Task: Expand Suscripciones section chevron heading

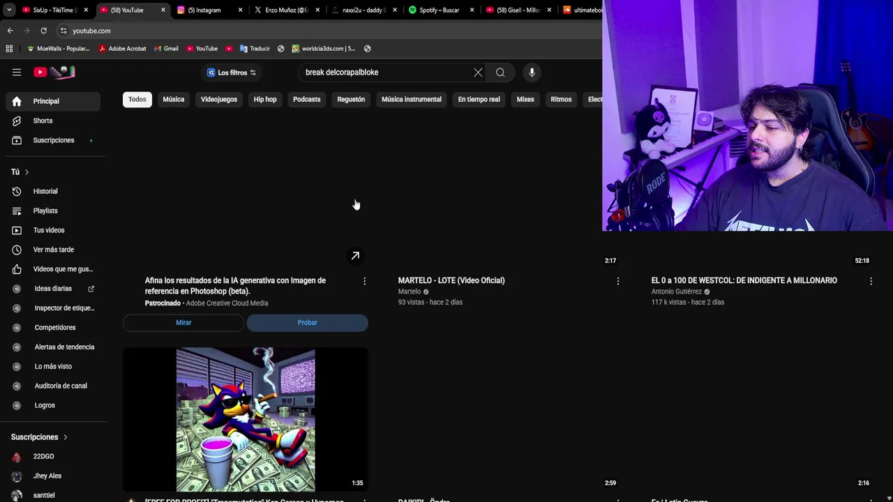Action: (66, 437)
